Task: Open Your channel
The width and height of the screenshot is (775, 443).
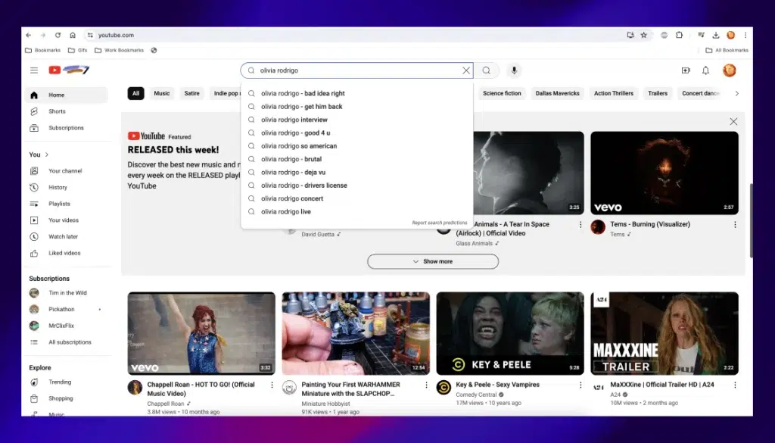Action: pos(67,170)
